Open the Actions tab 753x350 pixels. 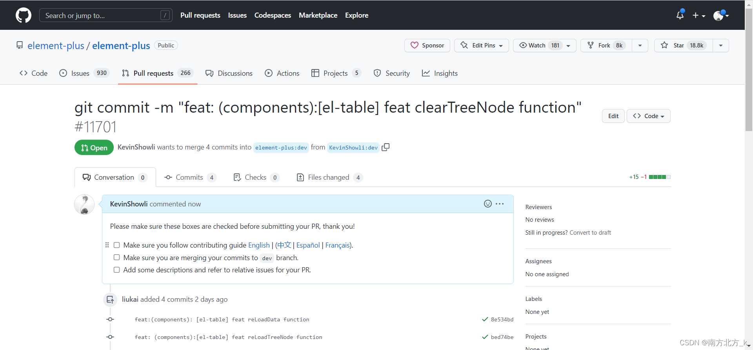coord(282,73)
